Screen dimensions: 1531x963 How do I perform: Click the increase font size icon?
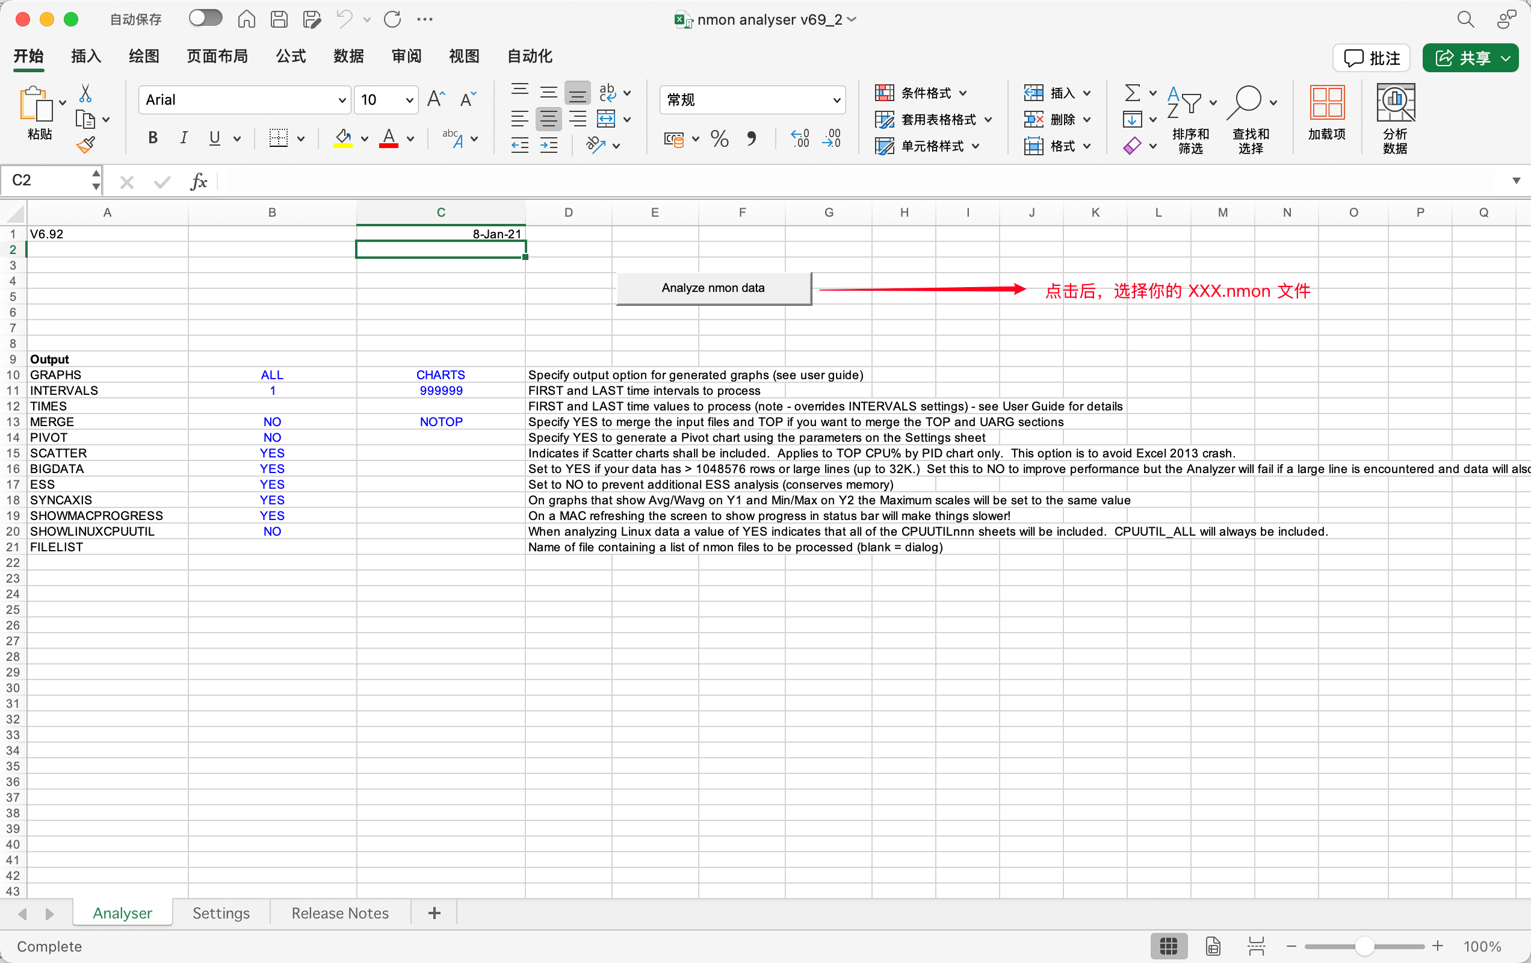(x=436, y=99)
